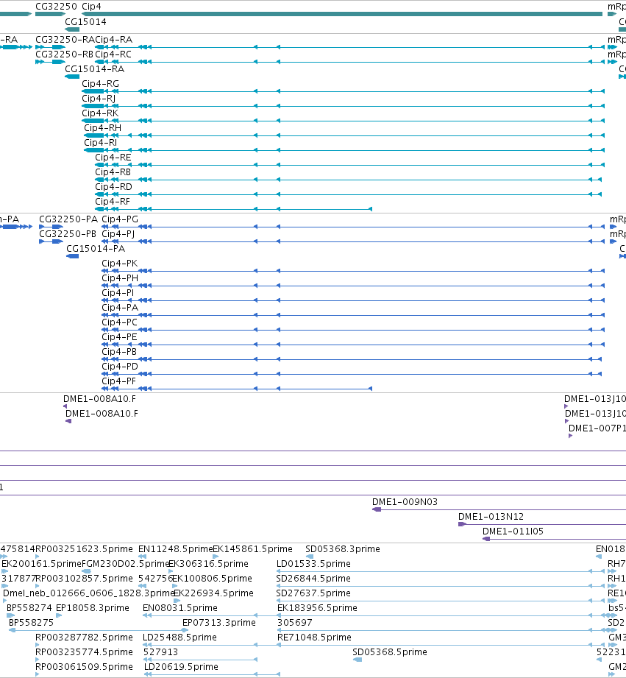This screenshot has width=626, height=678.
Task: Select the EK306316.5prime EST label
Action: [208, 564]
